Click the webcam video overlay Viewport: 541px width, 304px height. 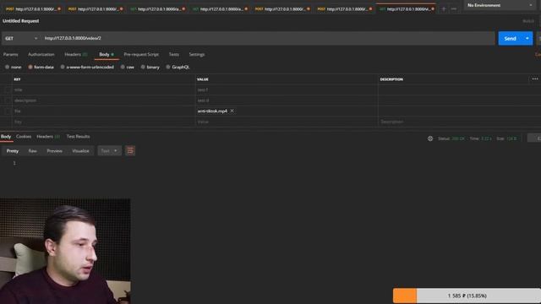tap(65, 251)
